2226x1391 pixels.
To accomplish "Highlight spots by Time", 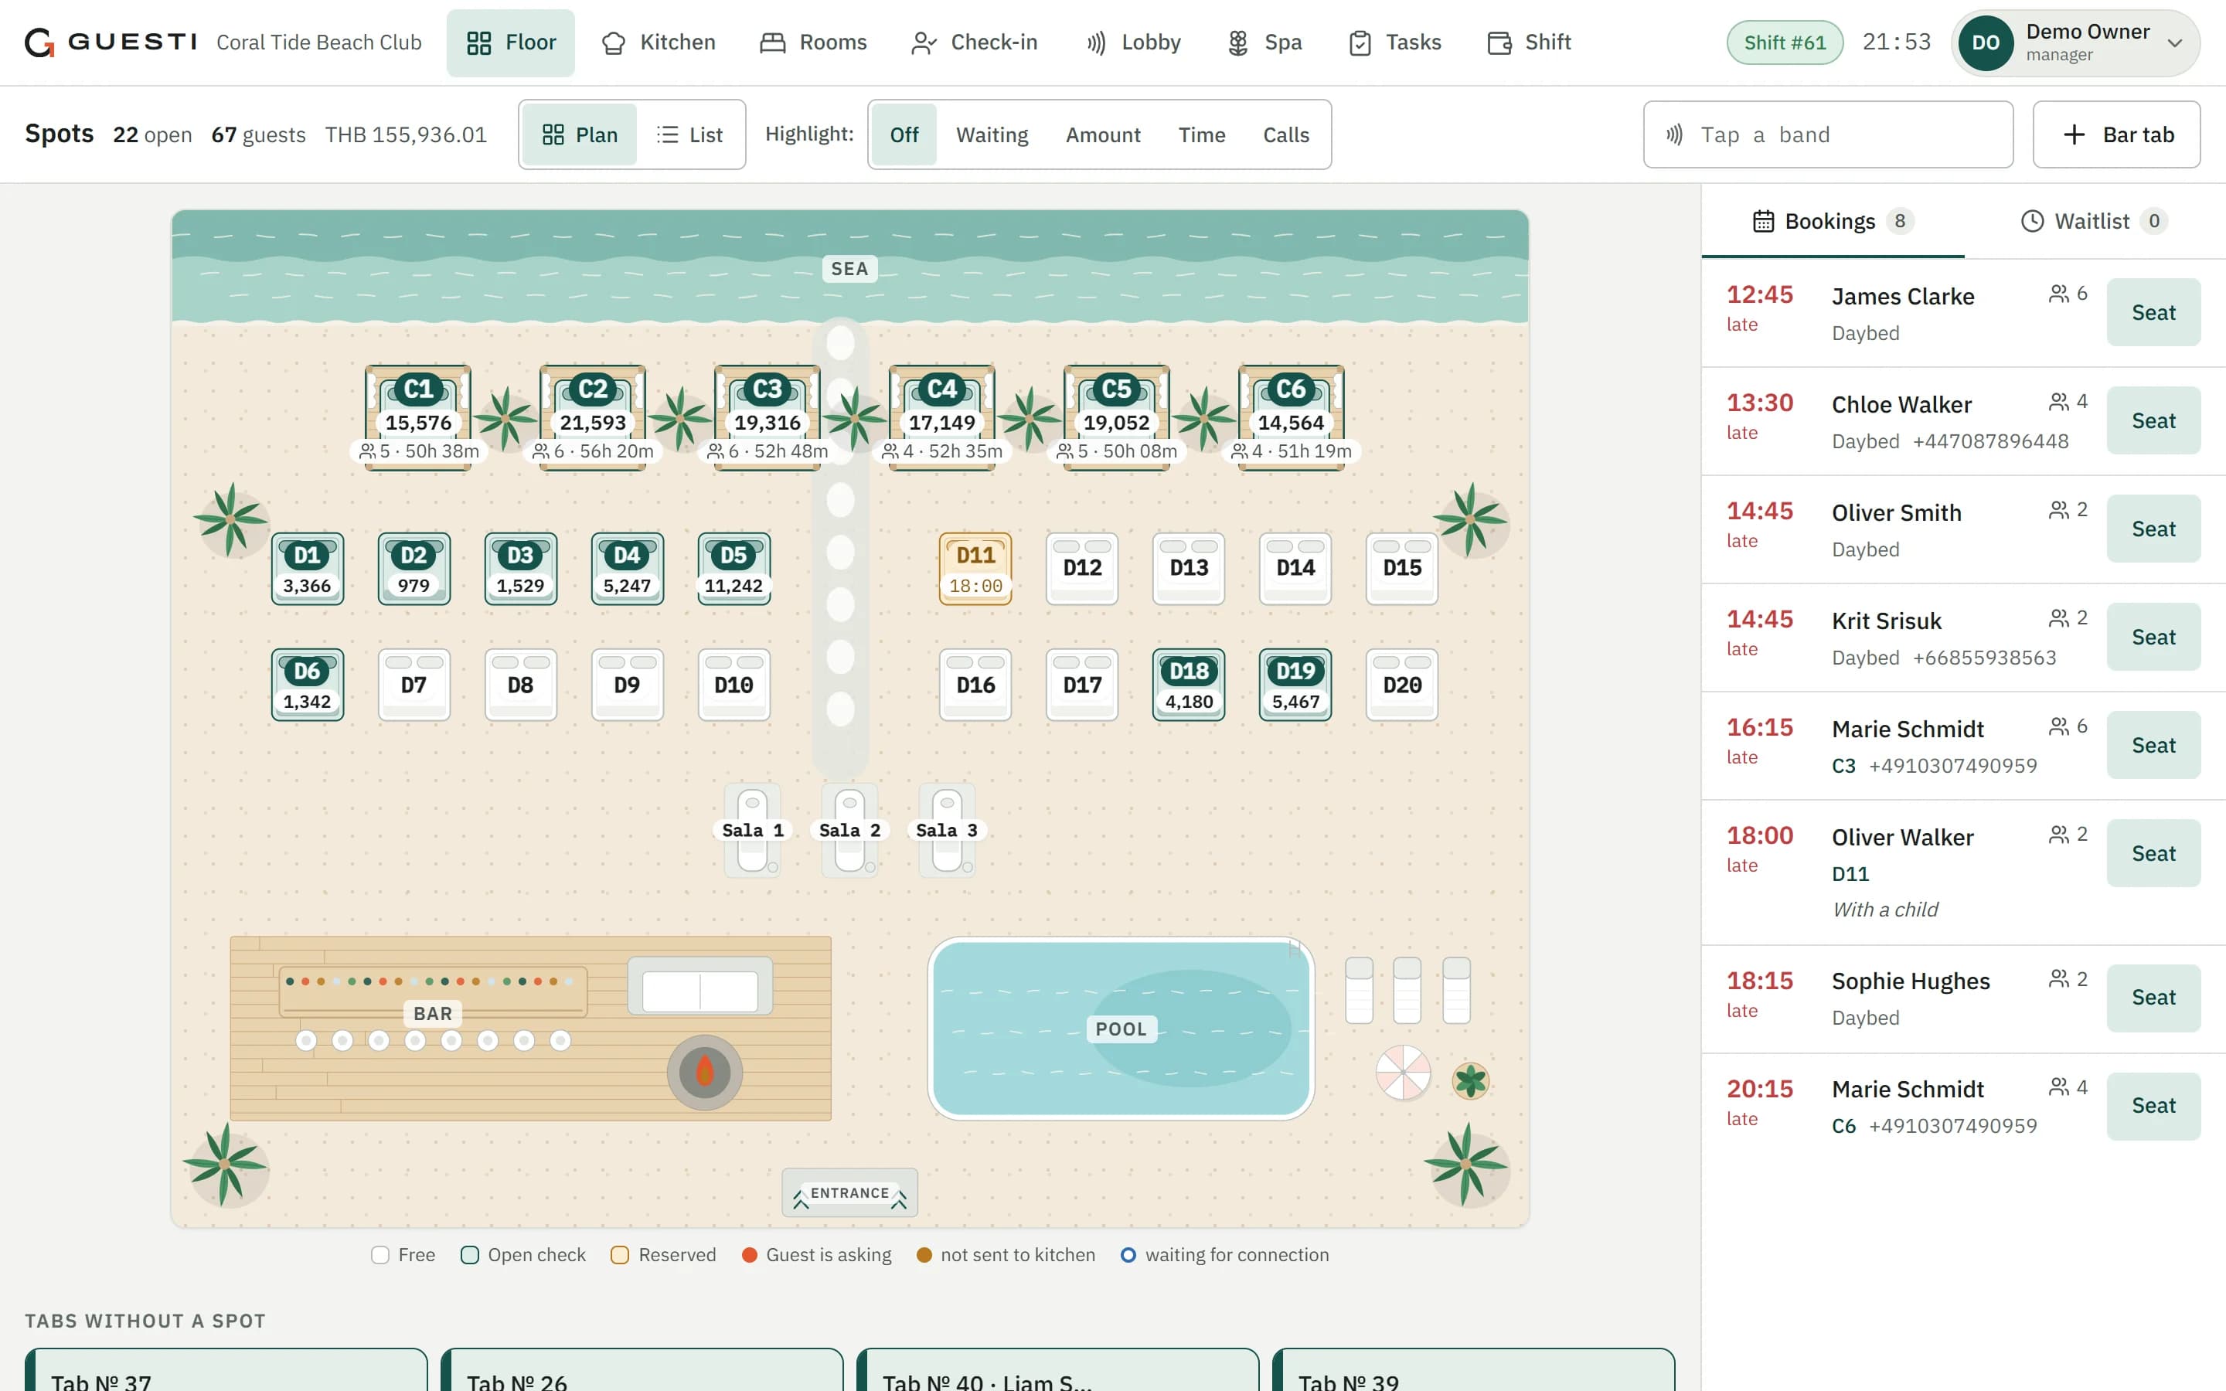I will coord(1201,134).
